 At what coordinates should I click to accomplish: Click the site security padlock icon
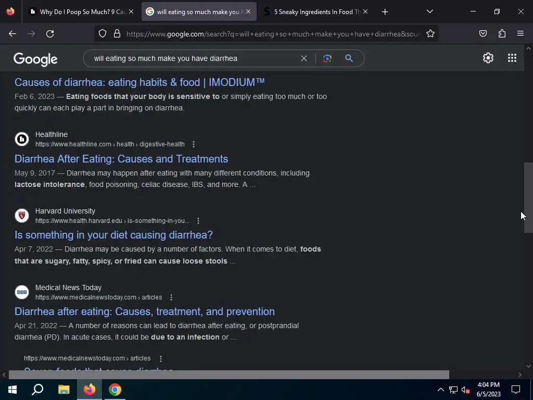[117, 34]
